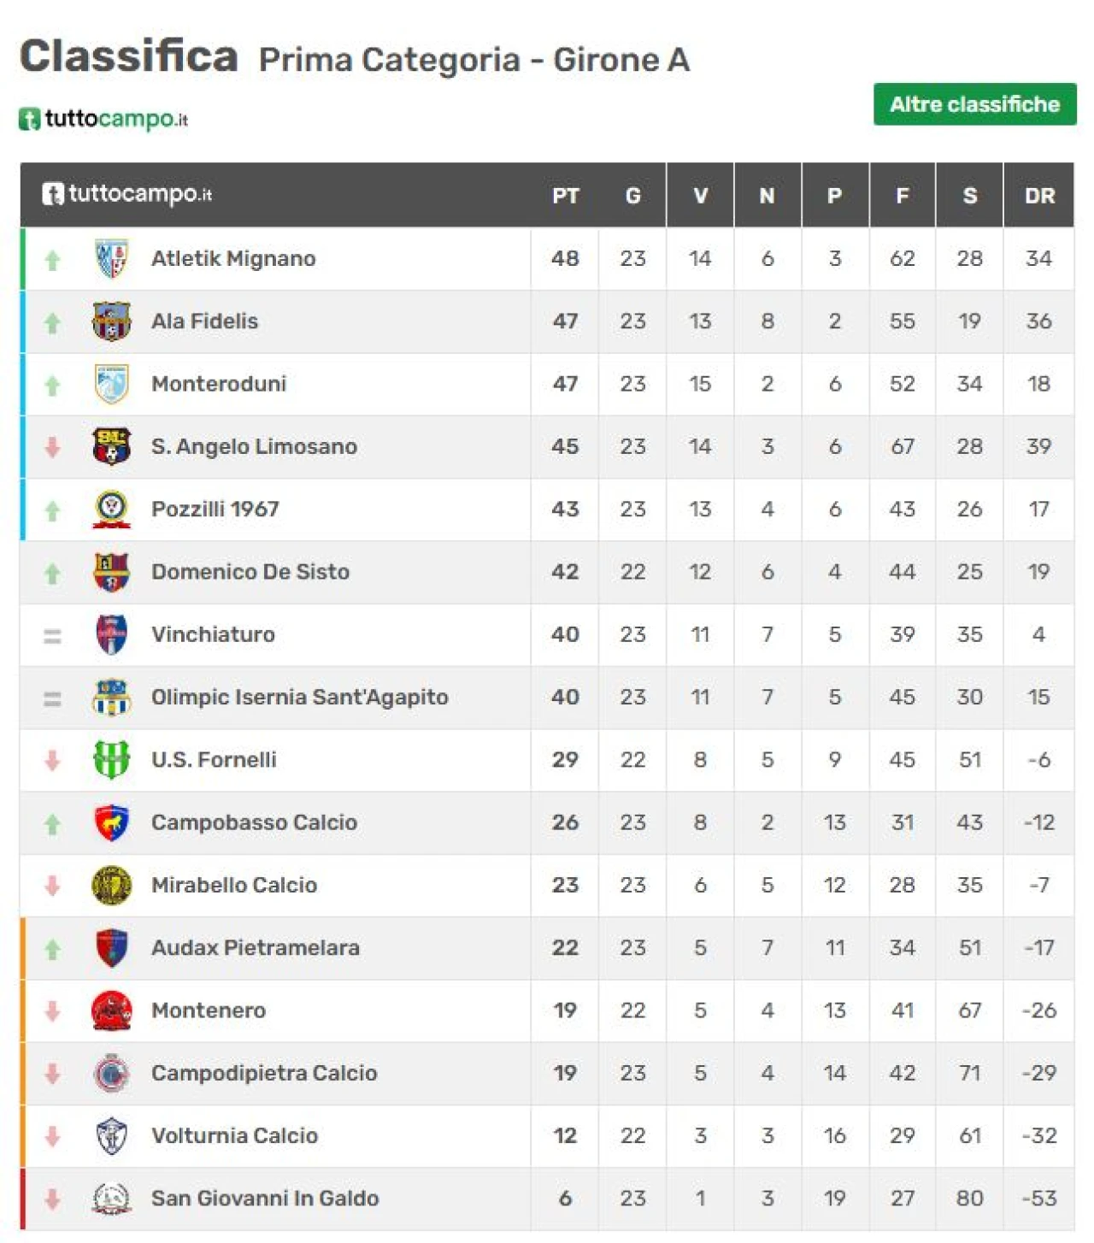Click the Atletik Mignano team crest

pos(111,259)
